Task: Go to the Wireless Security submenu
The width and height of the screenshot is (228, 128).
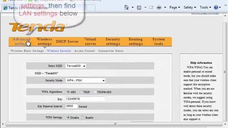Action: pos(59,51)
